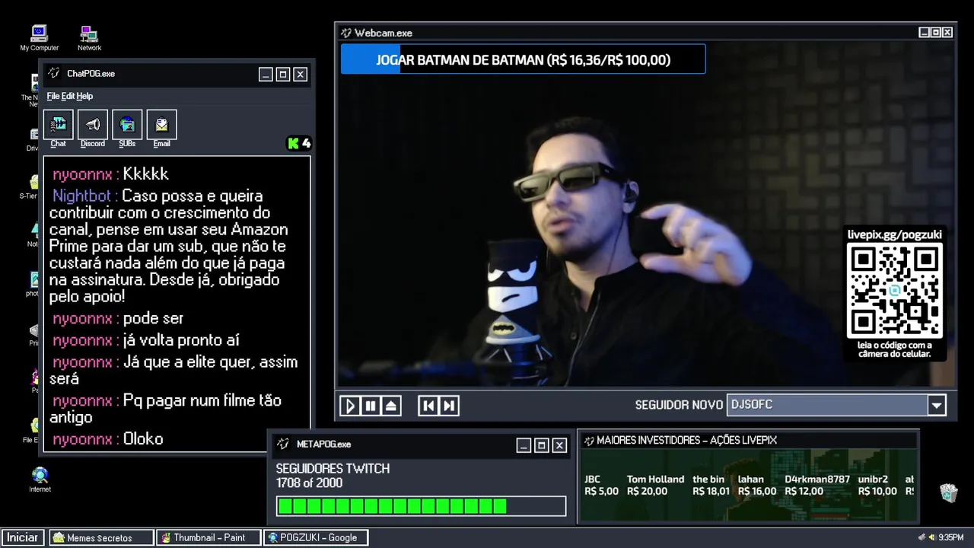974x548 pixels.
Task: Click the 'Oloko' chat message
Action: [x=143, y=438]
